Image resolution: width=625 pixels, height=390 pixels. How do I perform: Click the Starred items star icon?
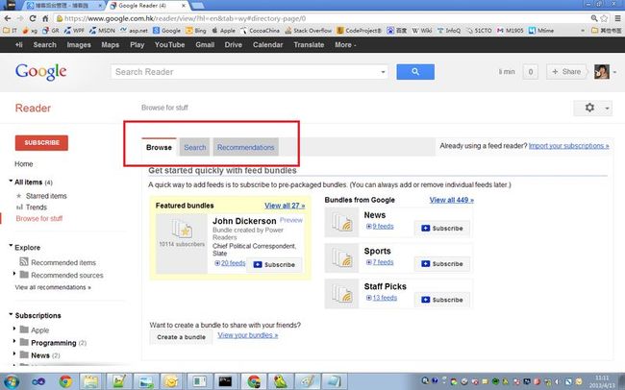[x=18, y=196]
